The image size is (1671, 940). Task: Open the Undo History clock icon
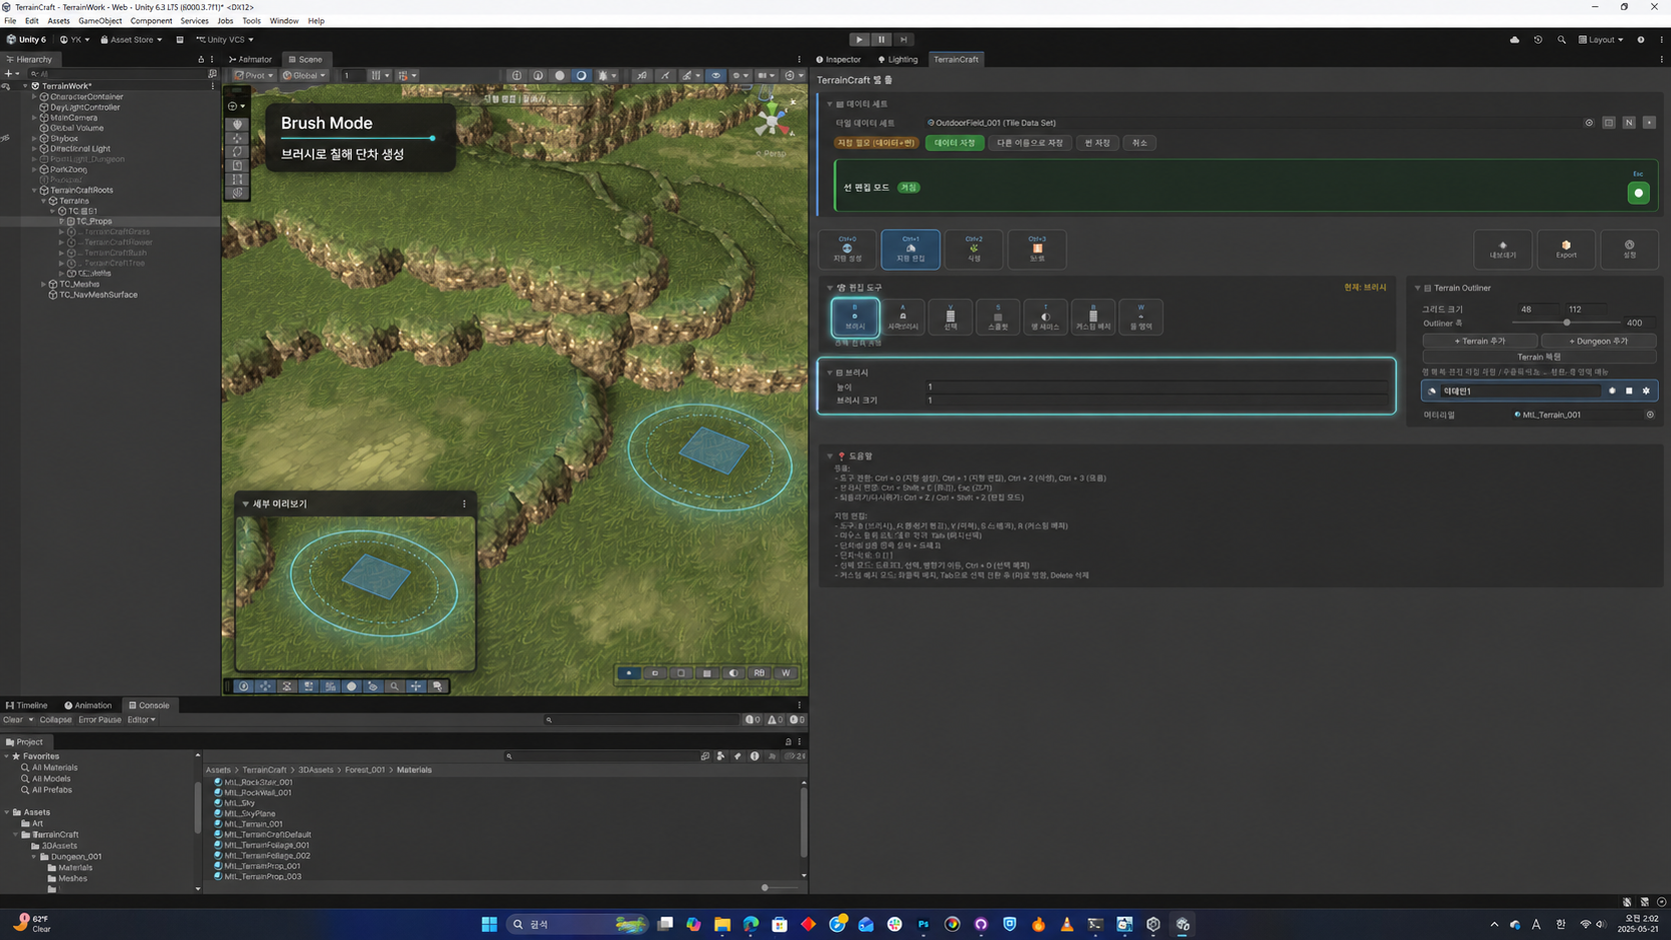(1538, 40)
